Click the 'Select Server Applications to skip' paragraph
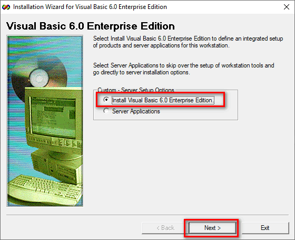This screenshot has height=240, width=295. pos(184,69)
